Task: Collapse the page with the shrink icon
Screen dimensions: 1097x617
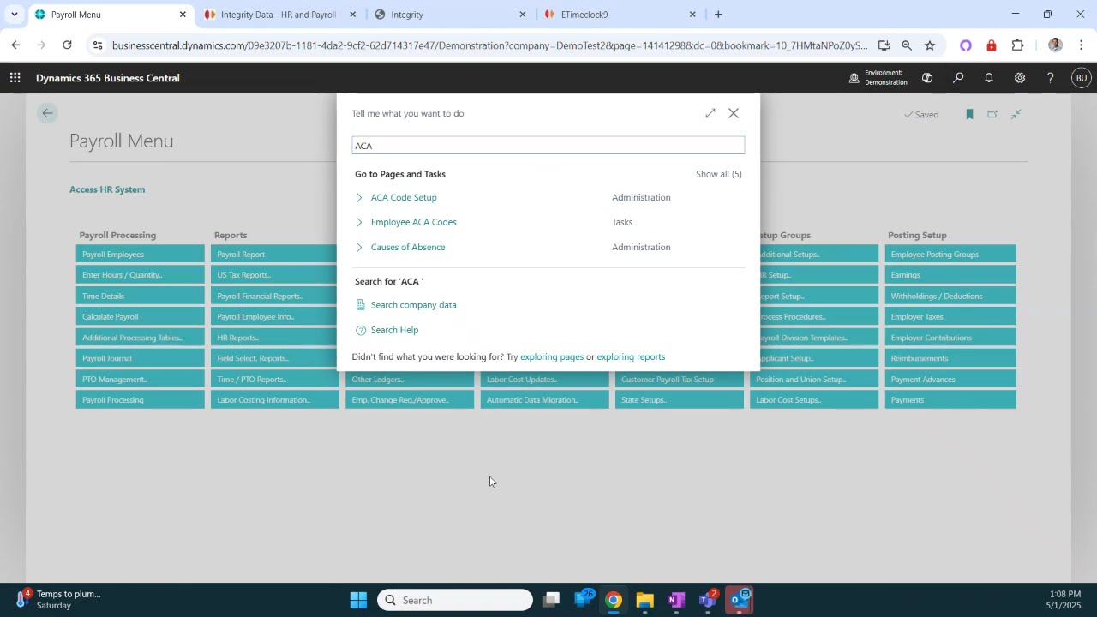Action: click(1016, 114)
